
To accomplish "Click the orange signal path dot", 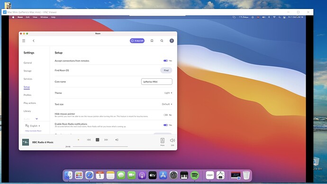I will (78, 140).
